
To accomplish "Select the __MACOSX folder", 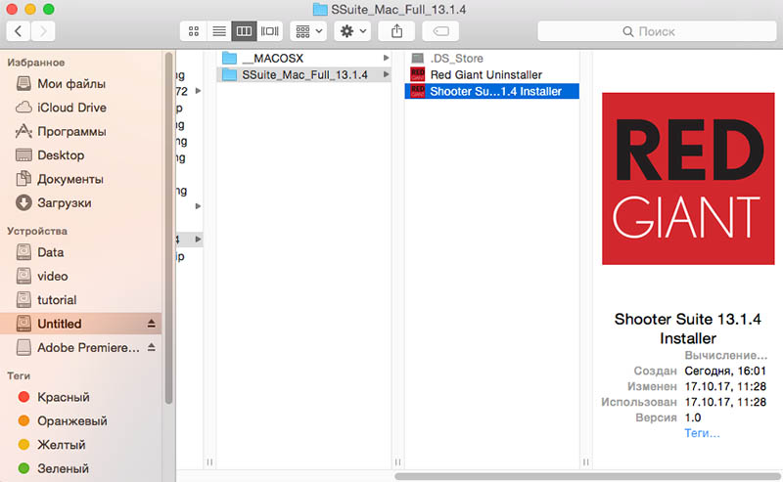I will (x=304, y=59).
